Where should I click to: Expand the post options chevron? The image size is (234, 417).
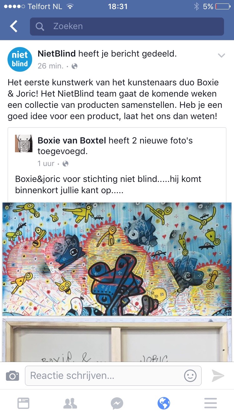click(221, 56)
